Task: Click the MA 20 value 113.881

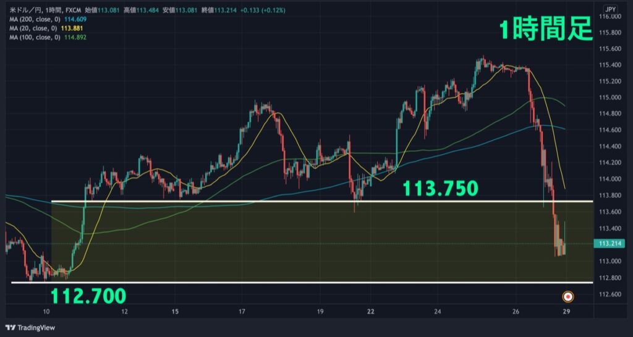Action: pyautogui.click(x=72, y=28)
